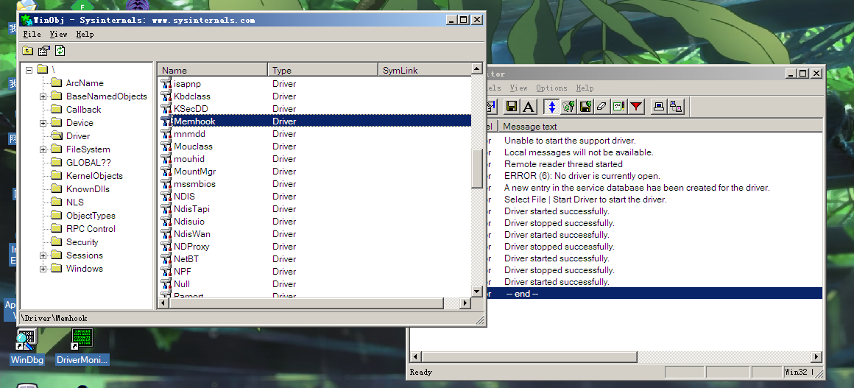Open Driver Monitor Help menu
This screenshot has height=388, width=854.
tap(585, 88)
